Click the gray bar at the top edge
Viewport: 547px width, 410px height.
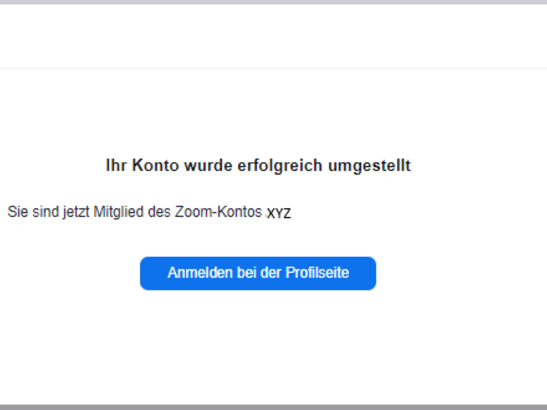click(273, 2)
